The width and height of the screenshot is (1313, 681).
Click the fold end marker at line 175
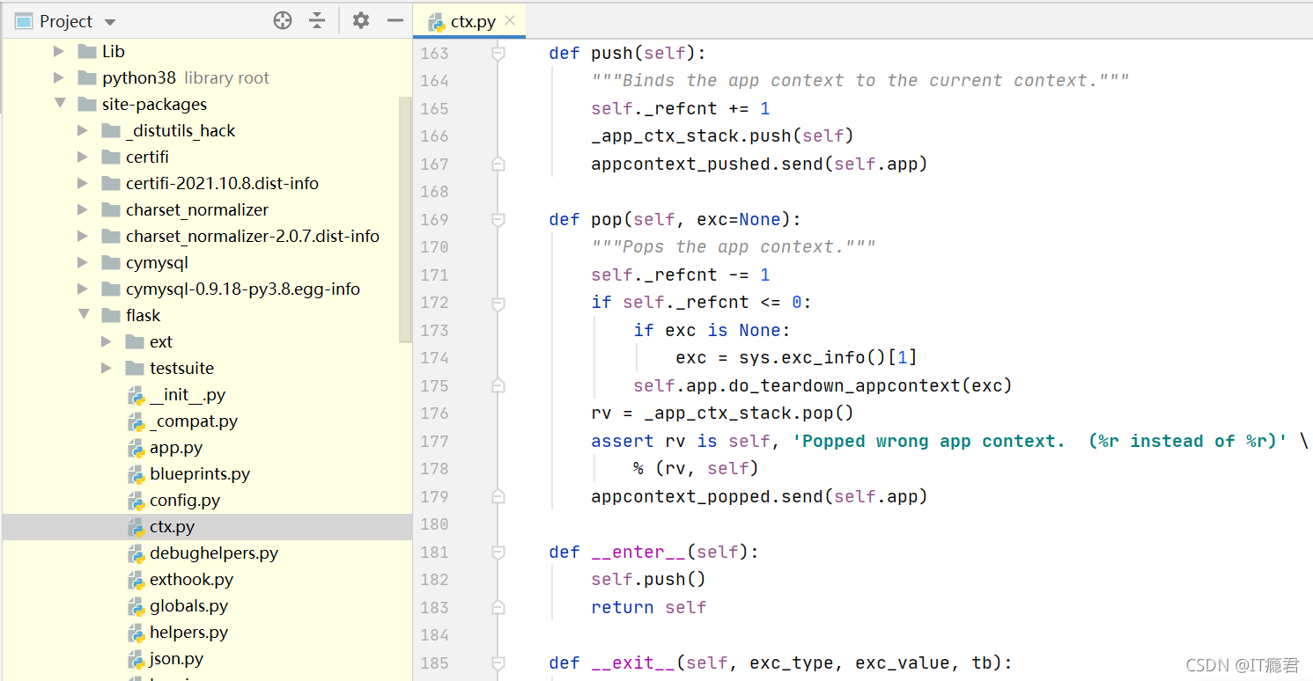click(498, 386)
